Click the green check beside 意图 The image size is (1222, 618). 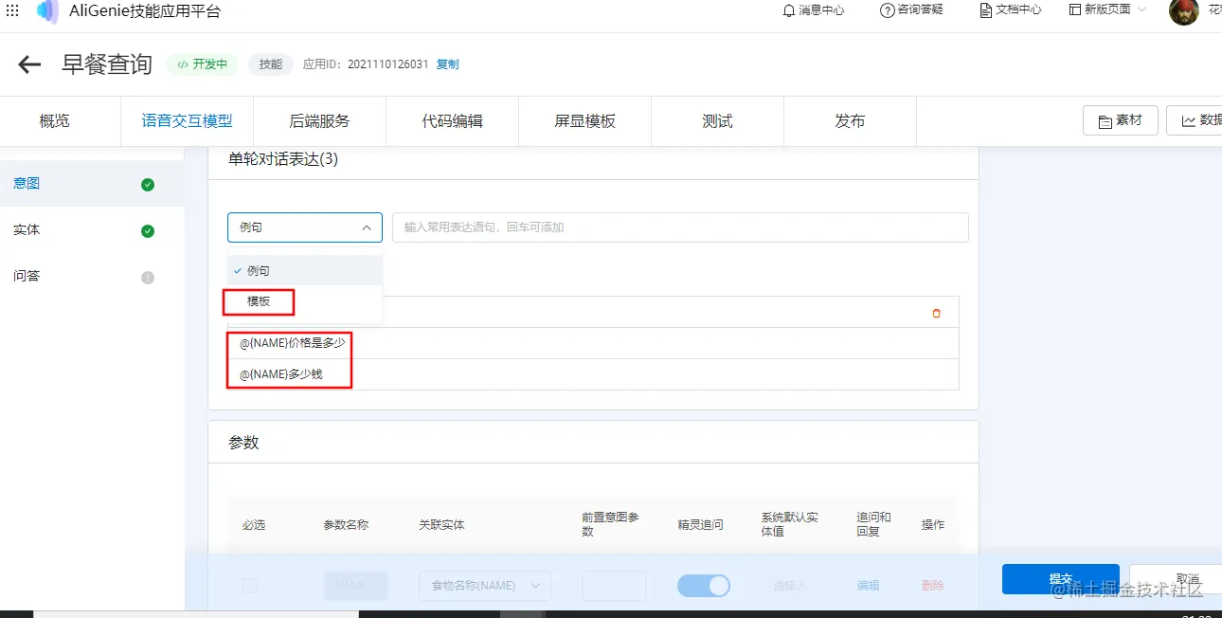(x=148, y=185)
